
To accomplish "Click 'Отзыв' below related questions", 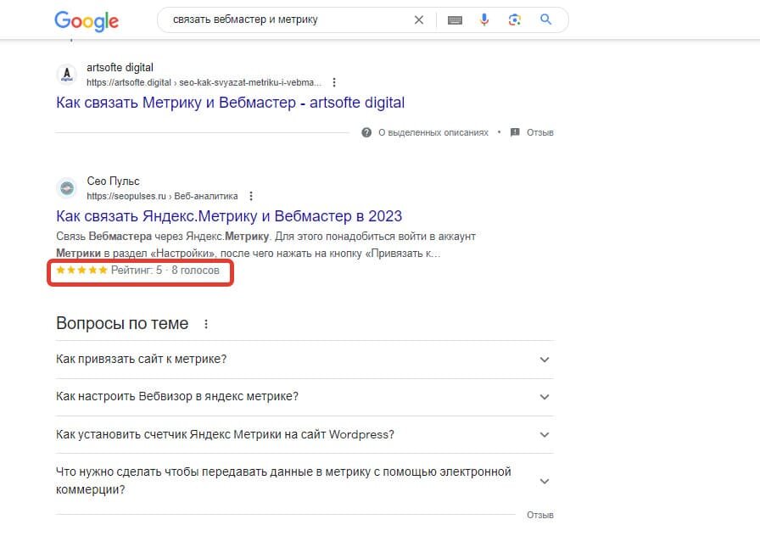I will (540, 515).
